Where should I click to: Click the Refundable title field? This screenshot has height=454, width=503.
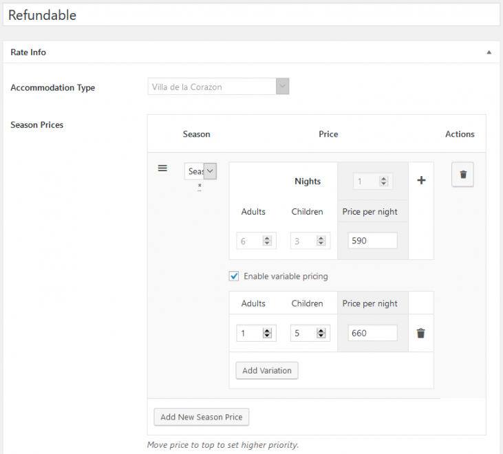pos(250,15)
